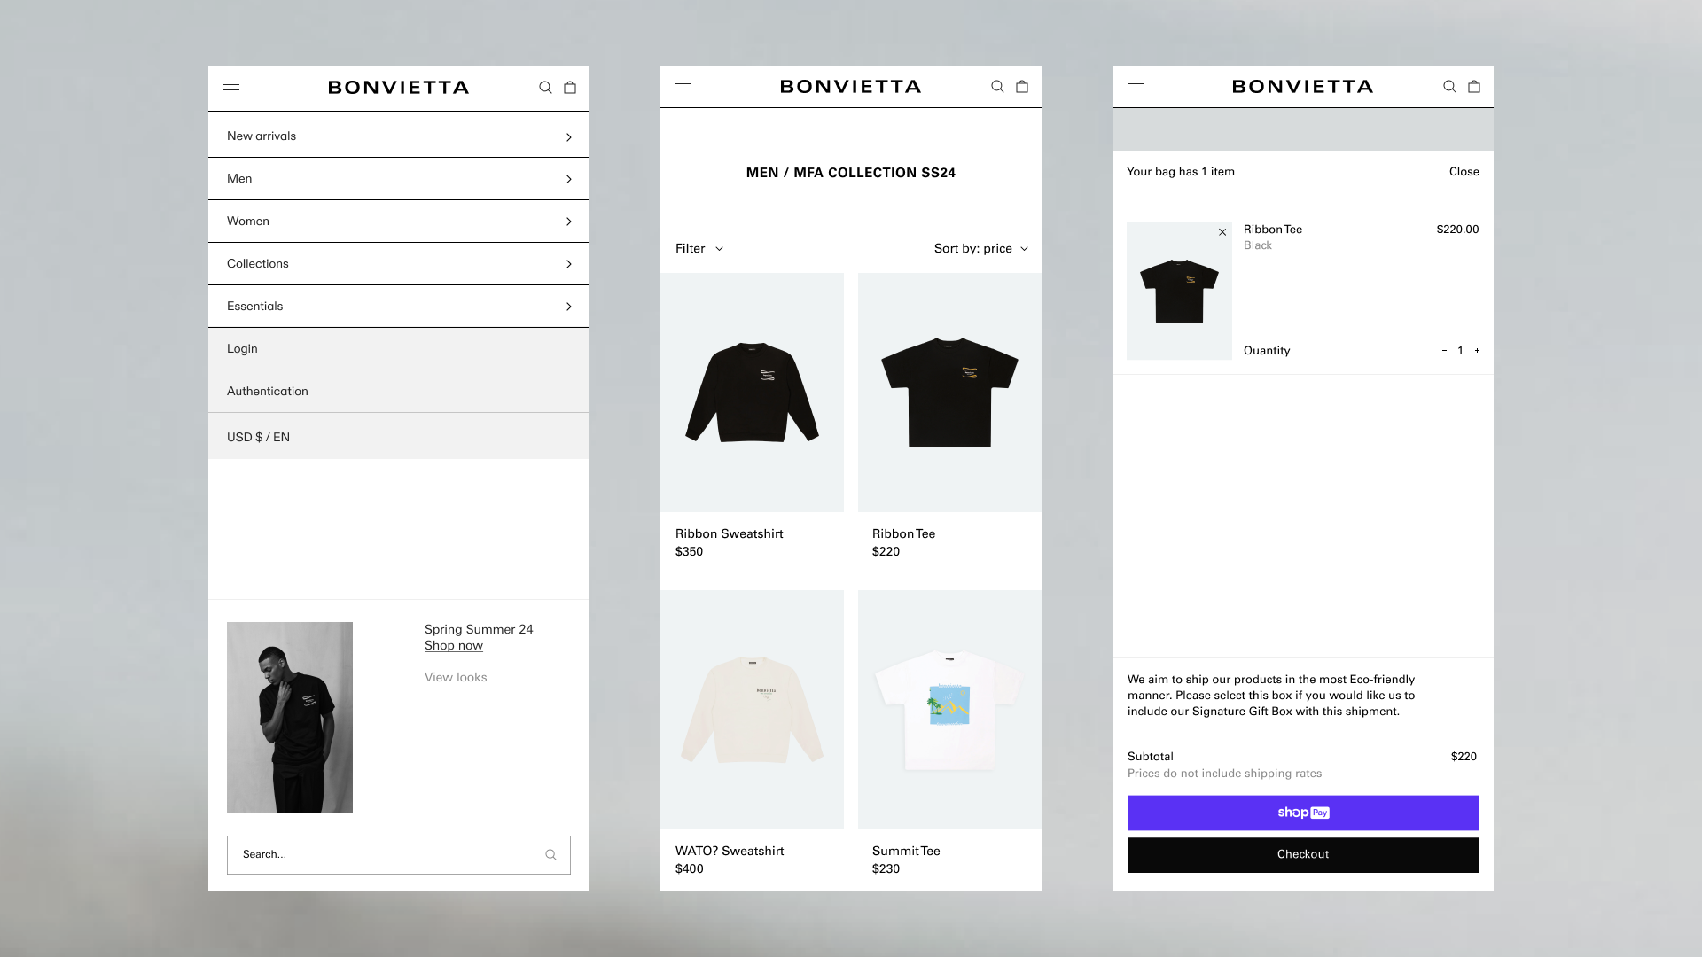
Task: Open the Collections menu item
Action: coord(399,264)
